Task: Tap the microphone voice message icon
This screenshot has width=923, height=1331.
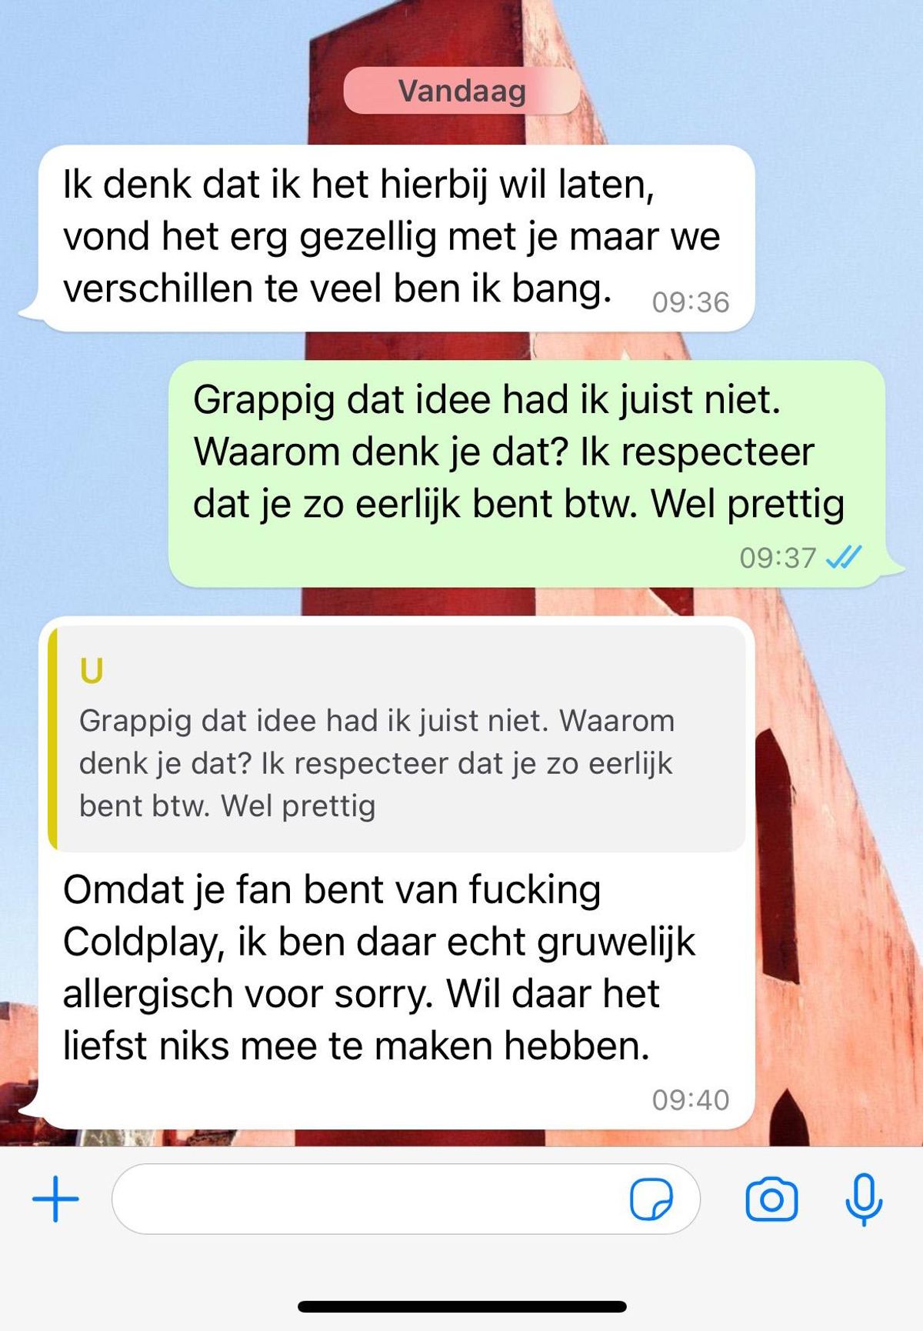Action: (864, 1199)
